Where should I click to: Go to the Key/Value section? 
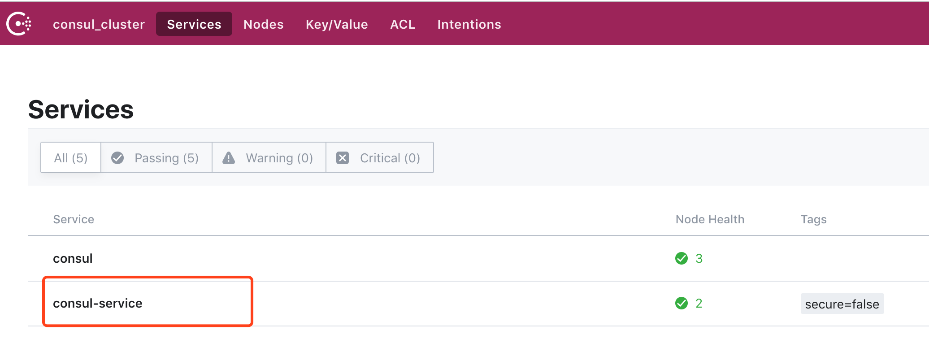coord(337,24)
